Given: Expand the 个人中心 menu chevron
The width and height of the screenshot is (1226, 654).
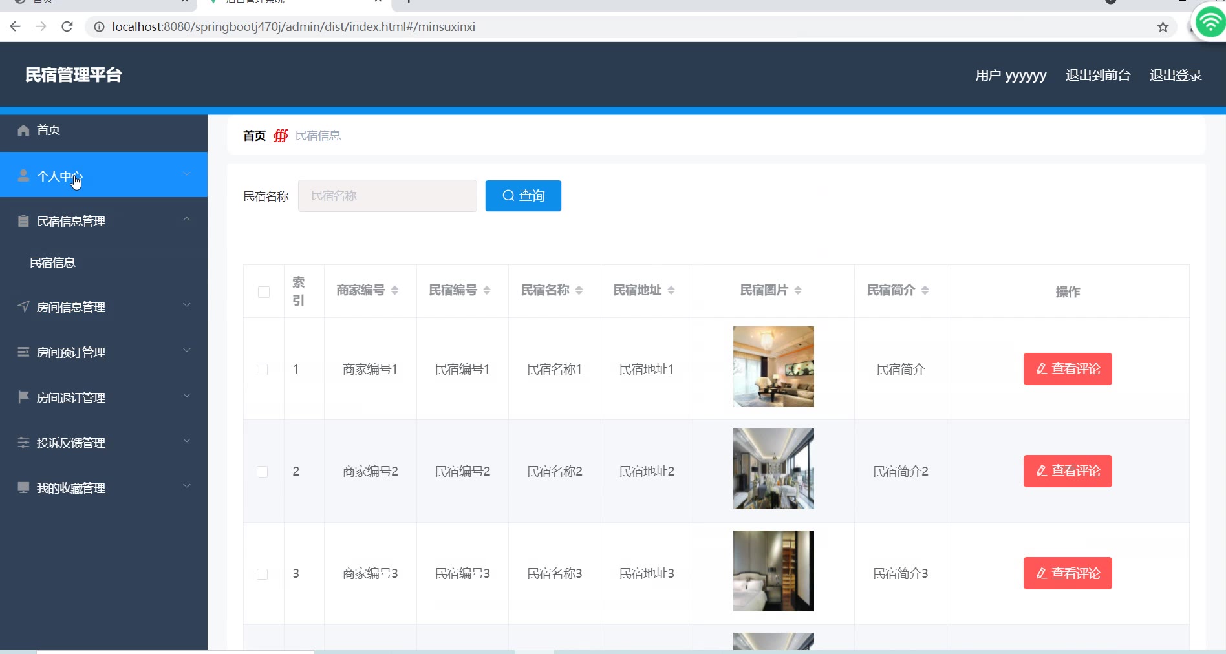Looking at the screenshot, I should 187,174.
